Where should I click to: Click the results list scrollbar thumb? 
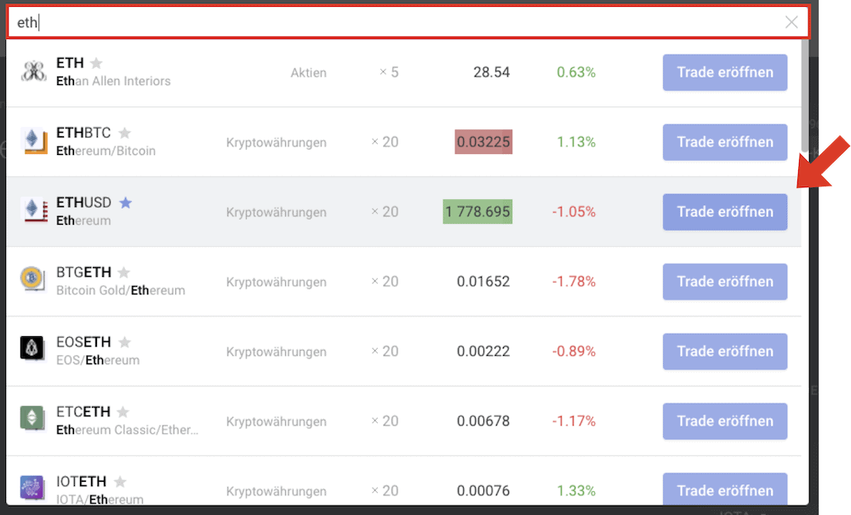(x=805, y=95)
